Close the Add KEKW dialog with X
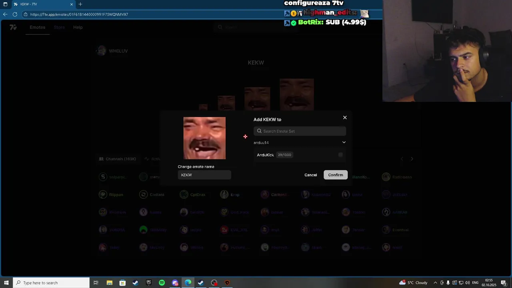Viewport: 512px width, 288px height. [x=345, y=118]
